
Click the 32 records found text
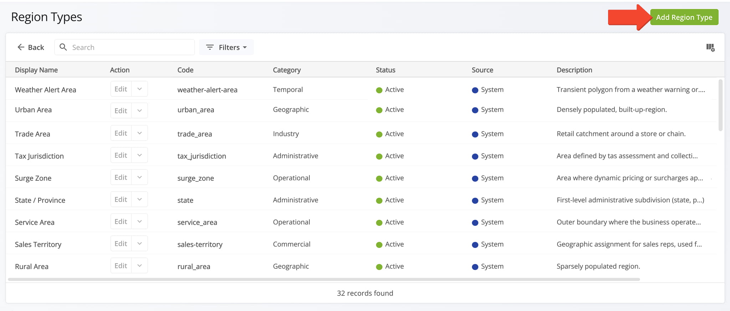click(x=365, y=293)
